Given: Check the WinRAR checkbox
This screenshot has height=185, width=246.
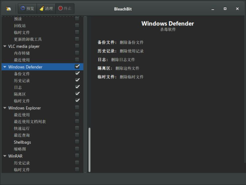Looking at the screenshot, I should 77,156.
